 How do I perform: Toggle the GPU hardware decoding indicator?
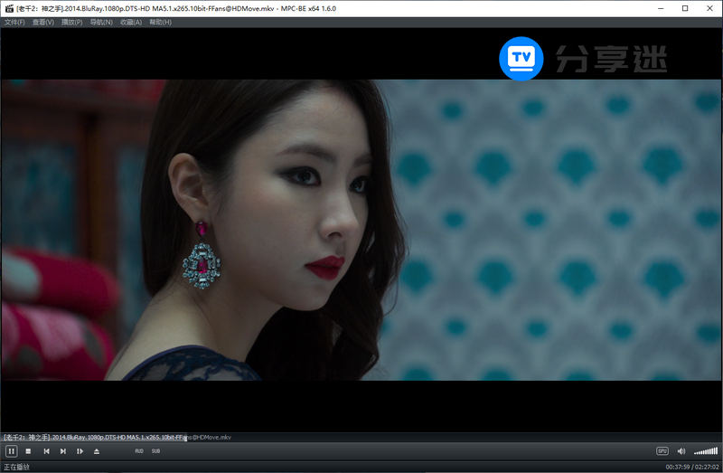click(x=662, y=450)
